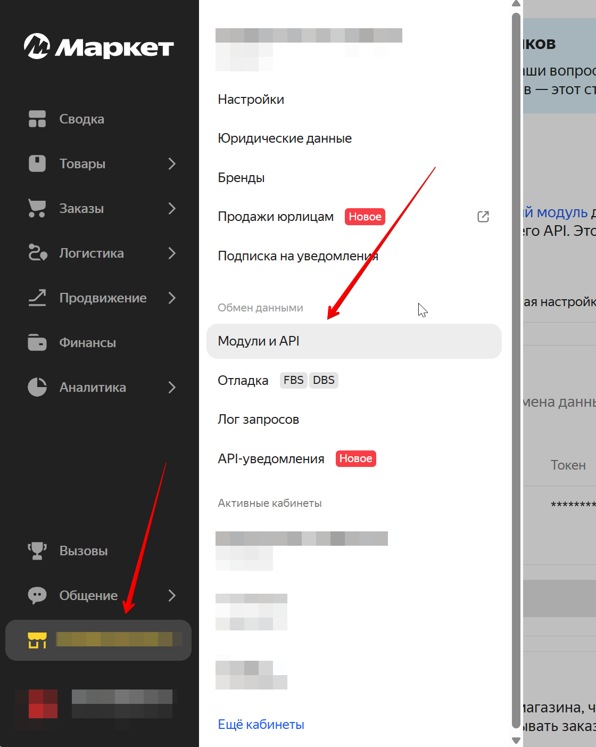596x747 pixels.
Task: Click the FBS badge next to Отладка
Action: 293,380
